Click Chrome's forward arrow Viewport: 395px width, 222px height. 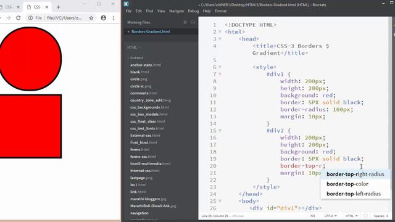9,18
